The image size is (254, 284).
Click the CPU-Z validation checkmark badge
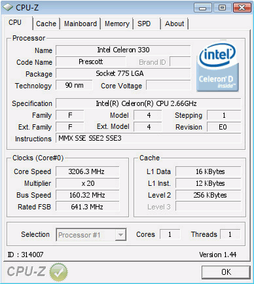(58, 272)
